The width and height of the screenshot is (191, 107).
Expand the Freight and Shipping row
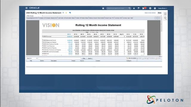coord(43,48)
